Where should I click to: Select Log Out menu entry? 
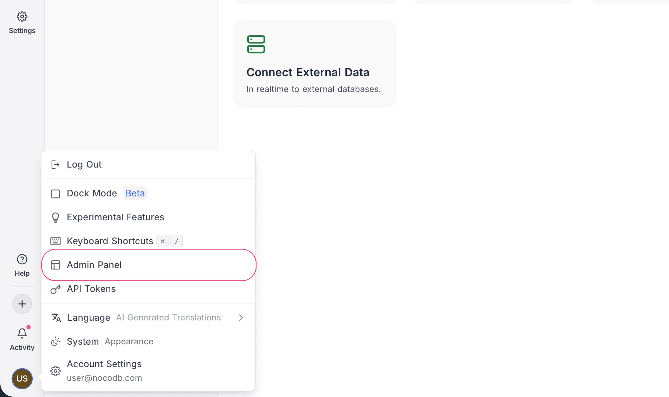tap(84, 164)
